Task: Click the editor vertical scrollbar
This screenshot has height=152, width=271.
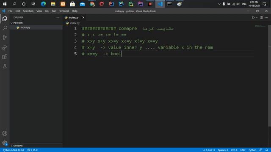Action: click(x=269, y=76)
